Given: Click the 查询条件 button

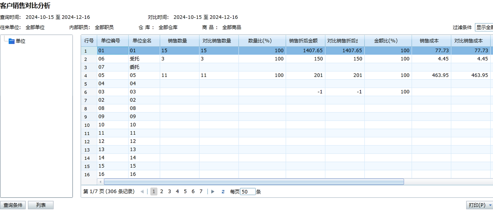Looking at the screenshot, I should [13, 205].
